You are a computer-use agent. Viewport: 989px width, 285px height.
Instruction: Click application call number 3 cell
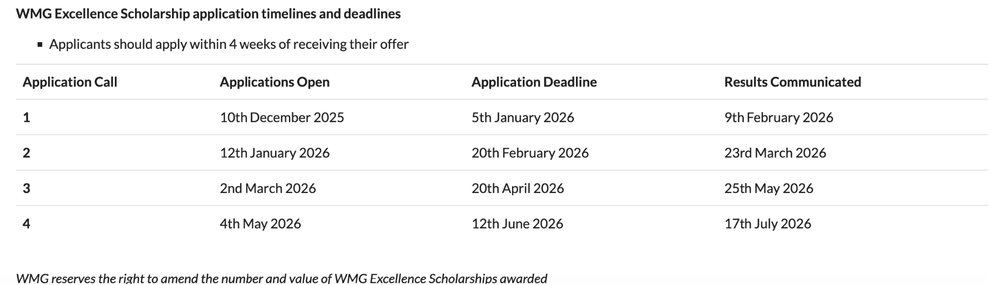[x=27, y=188]
